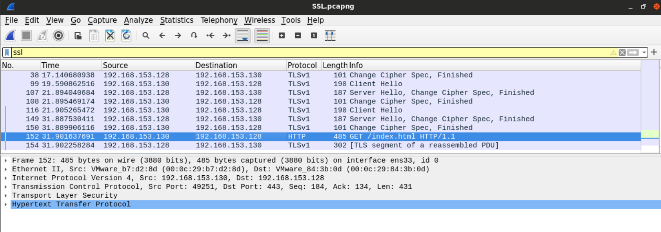Expand the Transport Layer Security tree

(x=6, y=196)
